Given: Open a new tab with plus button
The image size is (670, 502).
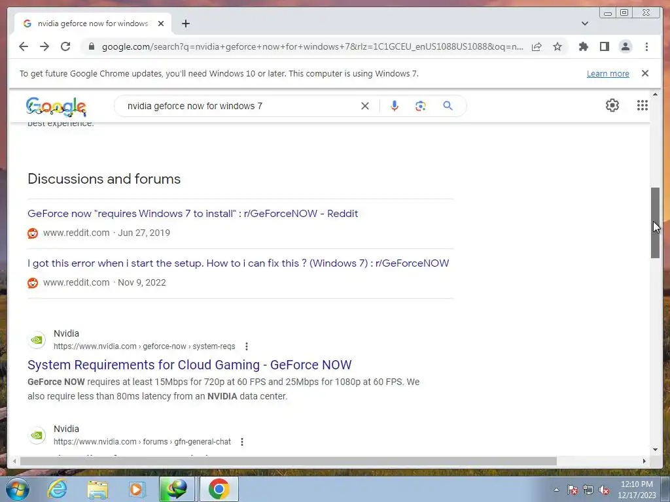Looking at the screenshot, I should (x=185, y=24).
